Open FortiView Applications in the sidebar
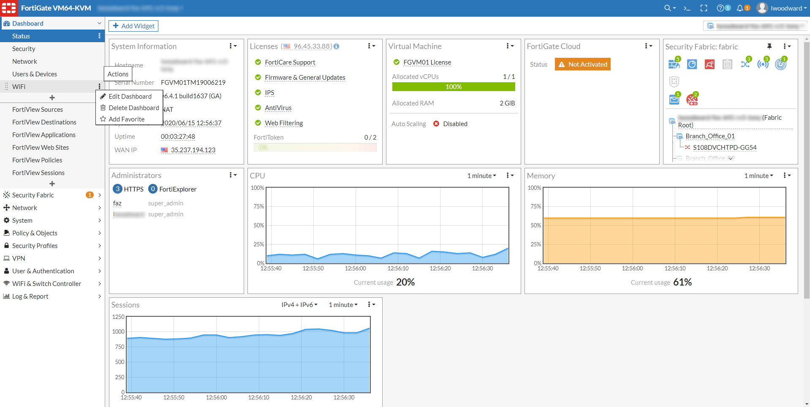Viewport: 810px width, 407px height. [x=44, y=135]
